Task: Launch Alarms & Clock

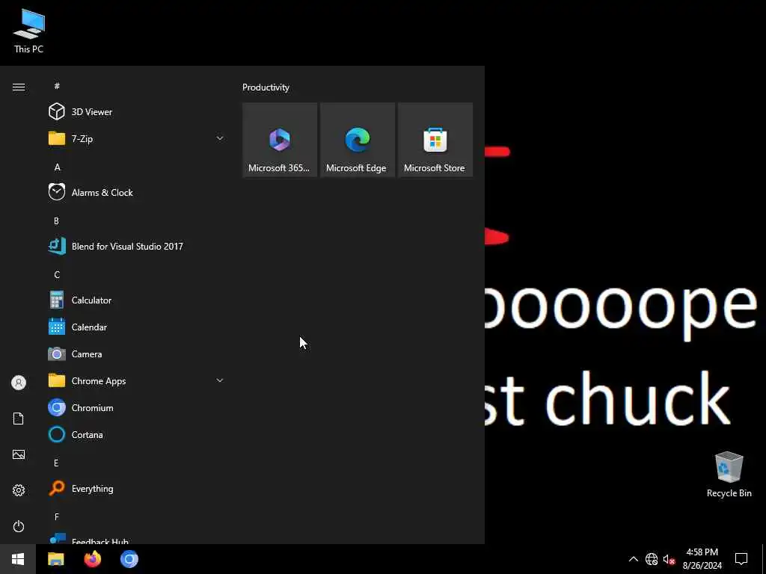Action: coord(136,192)
